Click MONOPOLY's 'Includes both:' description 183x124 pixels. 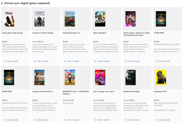(x=68, y=103)
